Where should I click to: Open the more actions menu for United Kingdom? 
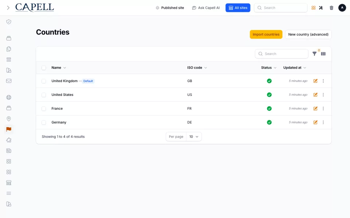click(323, 81)
